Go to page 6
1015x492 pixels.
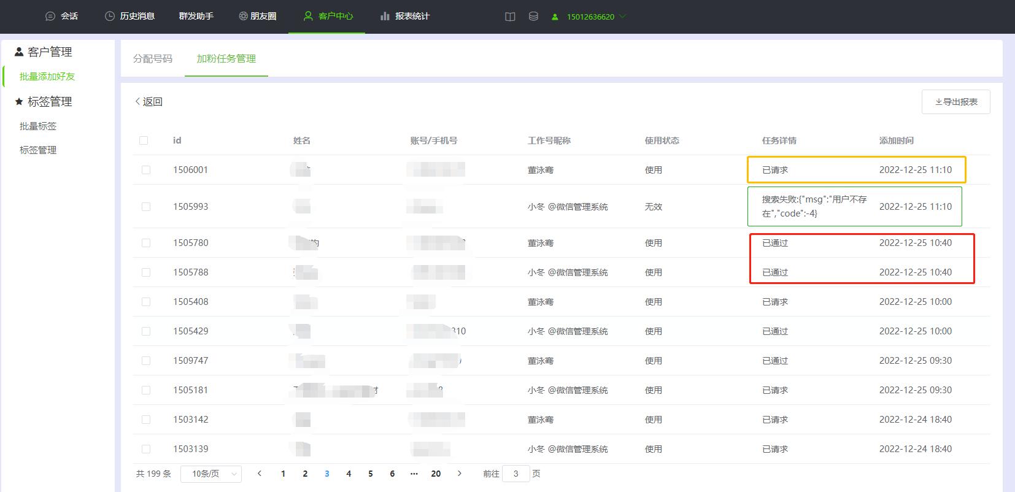392,474
